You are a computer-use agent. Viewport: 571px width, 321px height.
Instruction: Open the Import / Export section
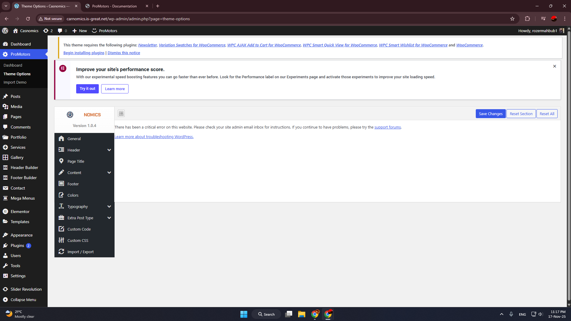coord(80,251)
